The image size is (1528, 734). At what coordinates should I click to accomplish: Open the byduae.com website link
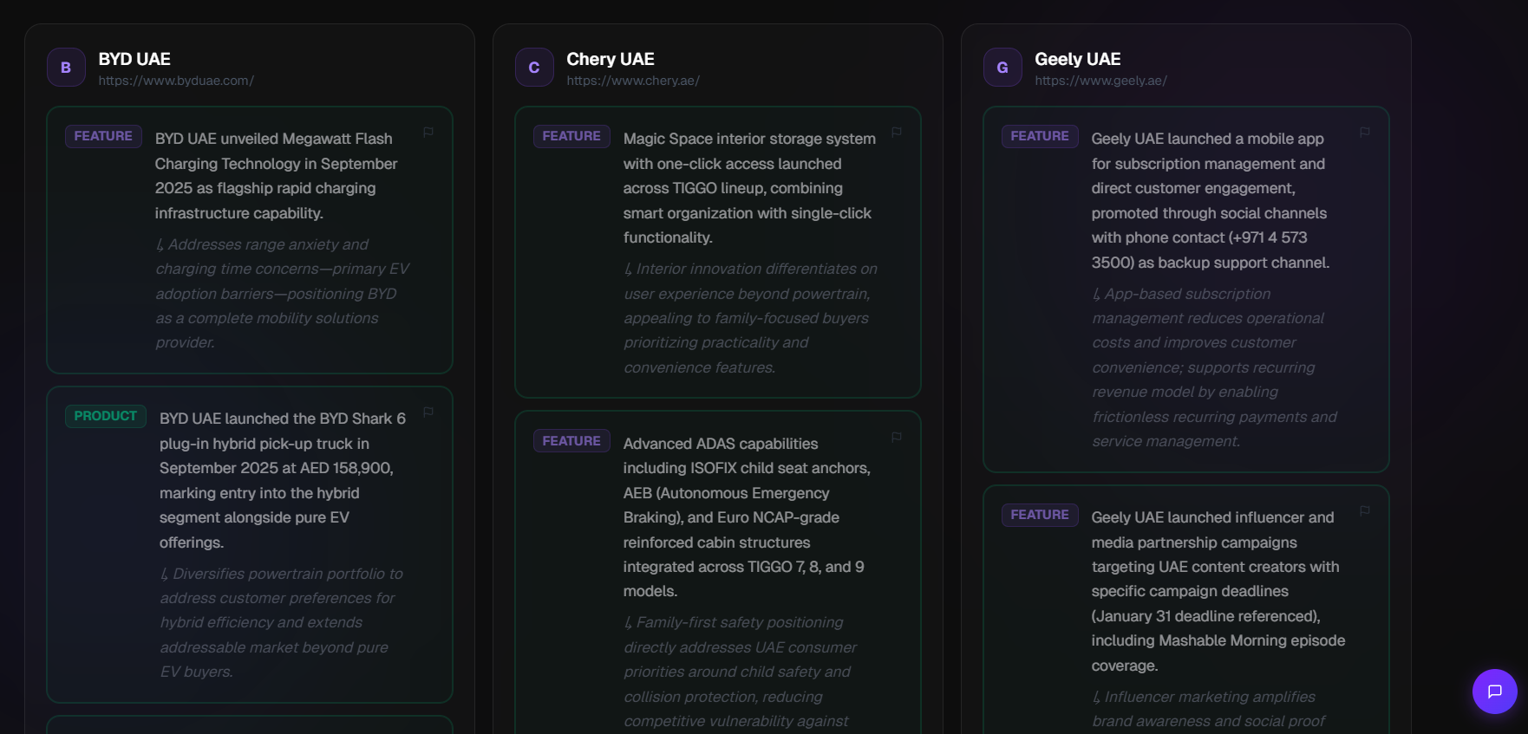176,81
